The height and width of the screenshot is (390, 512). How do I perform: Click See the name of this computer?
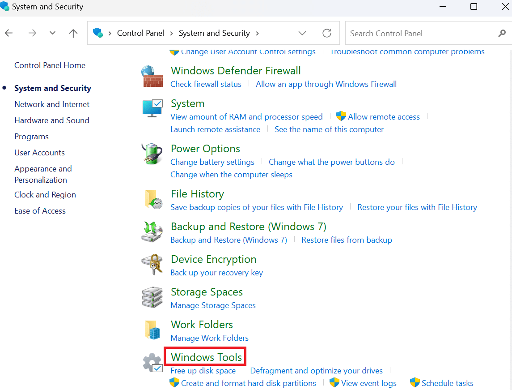click(329, 129)
